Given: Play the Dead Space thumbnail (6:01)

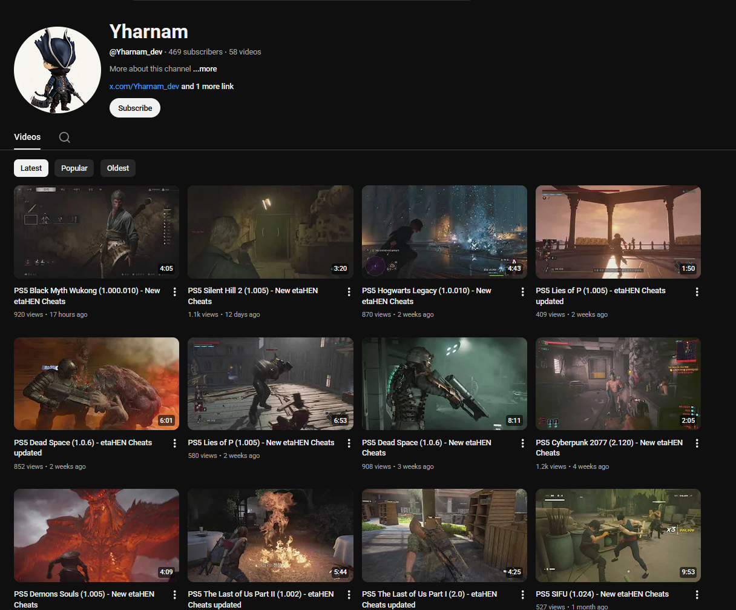Looking at the screenshot, I should (96, 384).
